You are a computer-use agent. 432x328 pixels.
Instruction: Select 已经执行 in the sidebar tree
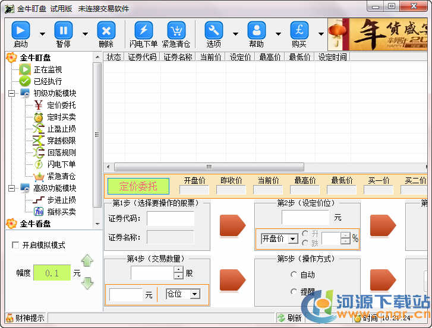48,81
